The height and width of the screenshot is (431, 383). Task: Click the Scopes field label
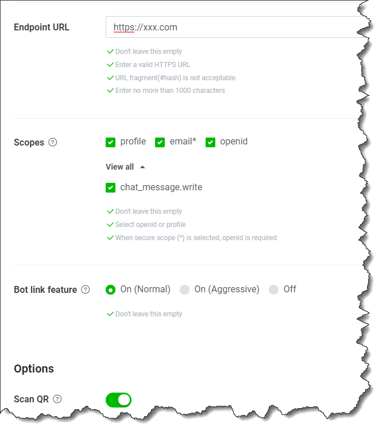29,142
